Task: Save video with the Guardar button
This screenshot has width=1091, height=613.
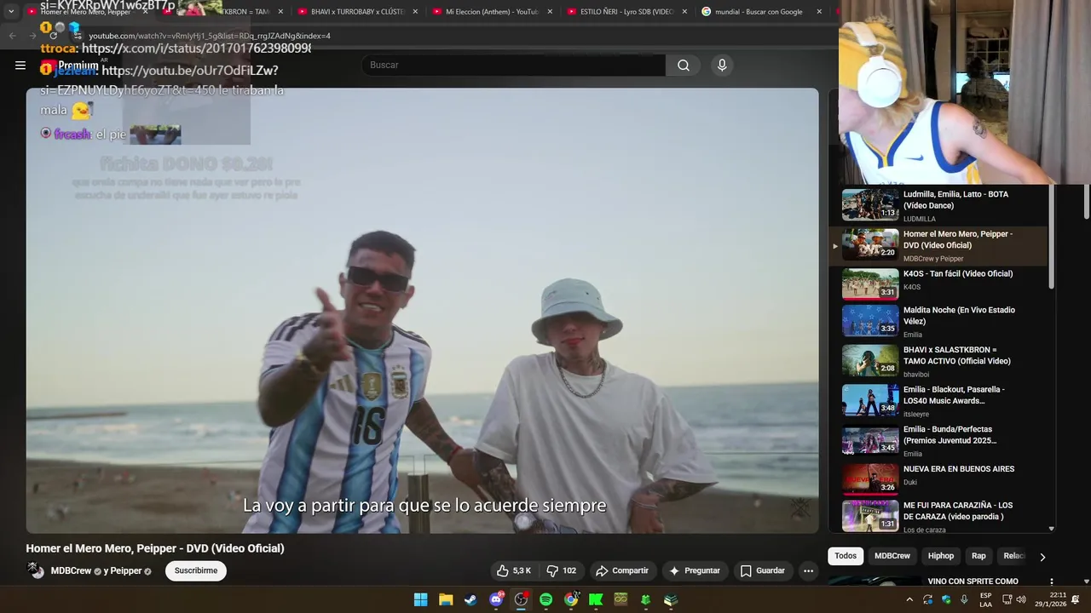Action: pyautogui.click(x=762, y=570)
